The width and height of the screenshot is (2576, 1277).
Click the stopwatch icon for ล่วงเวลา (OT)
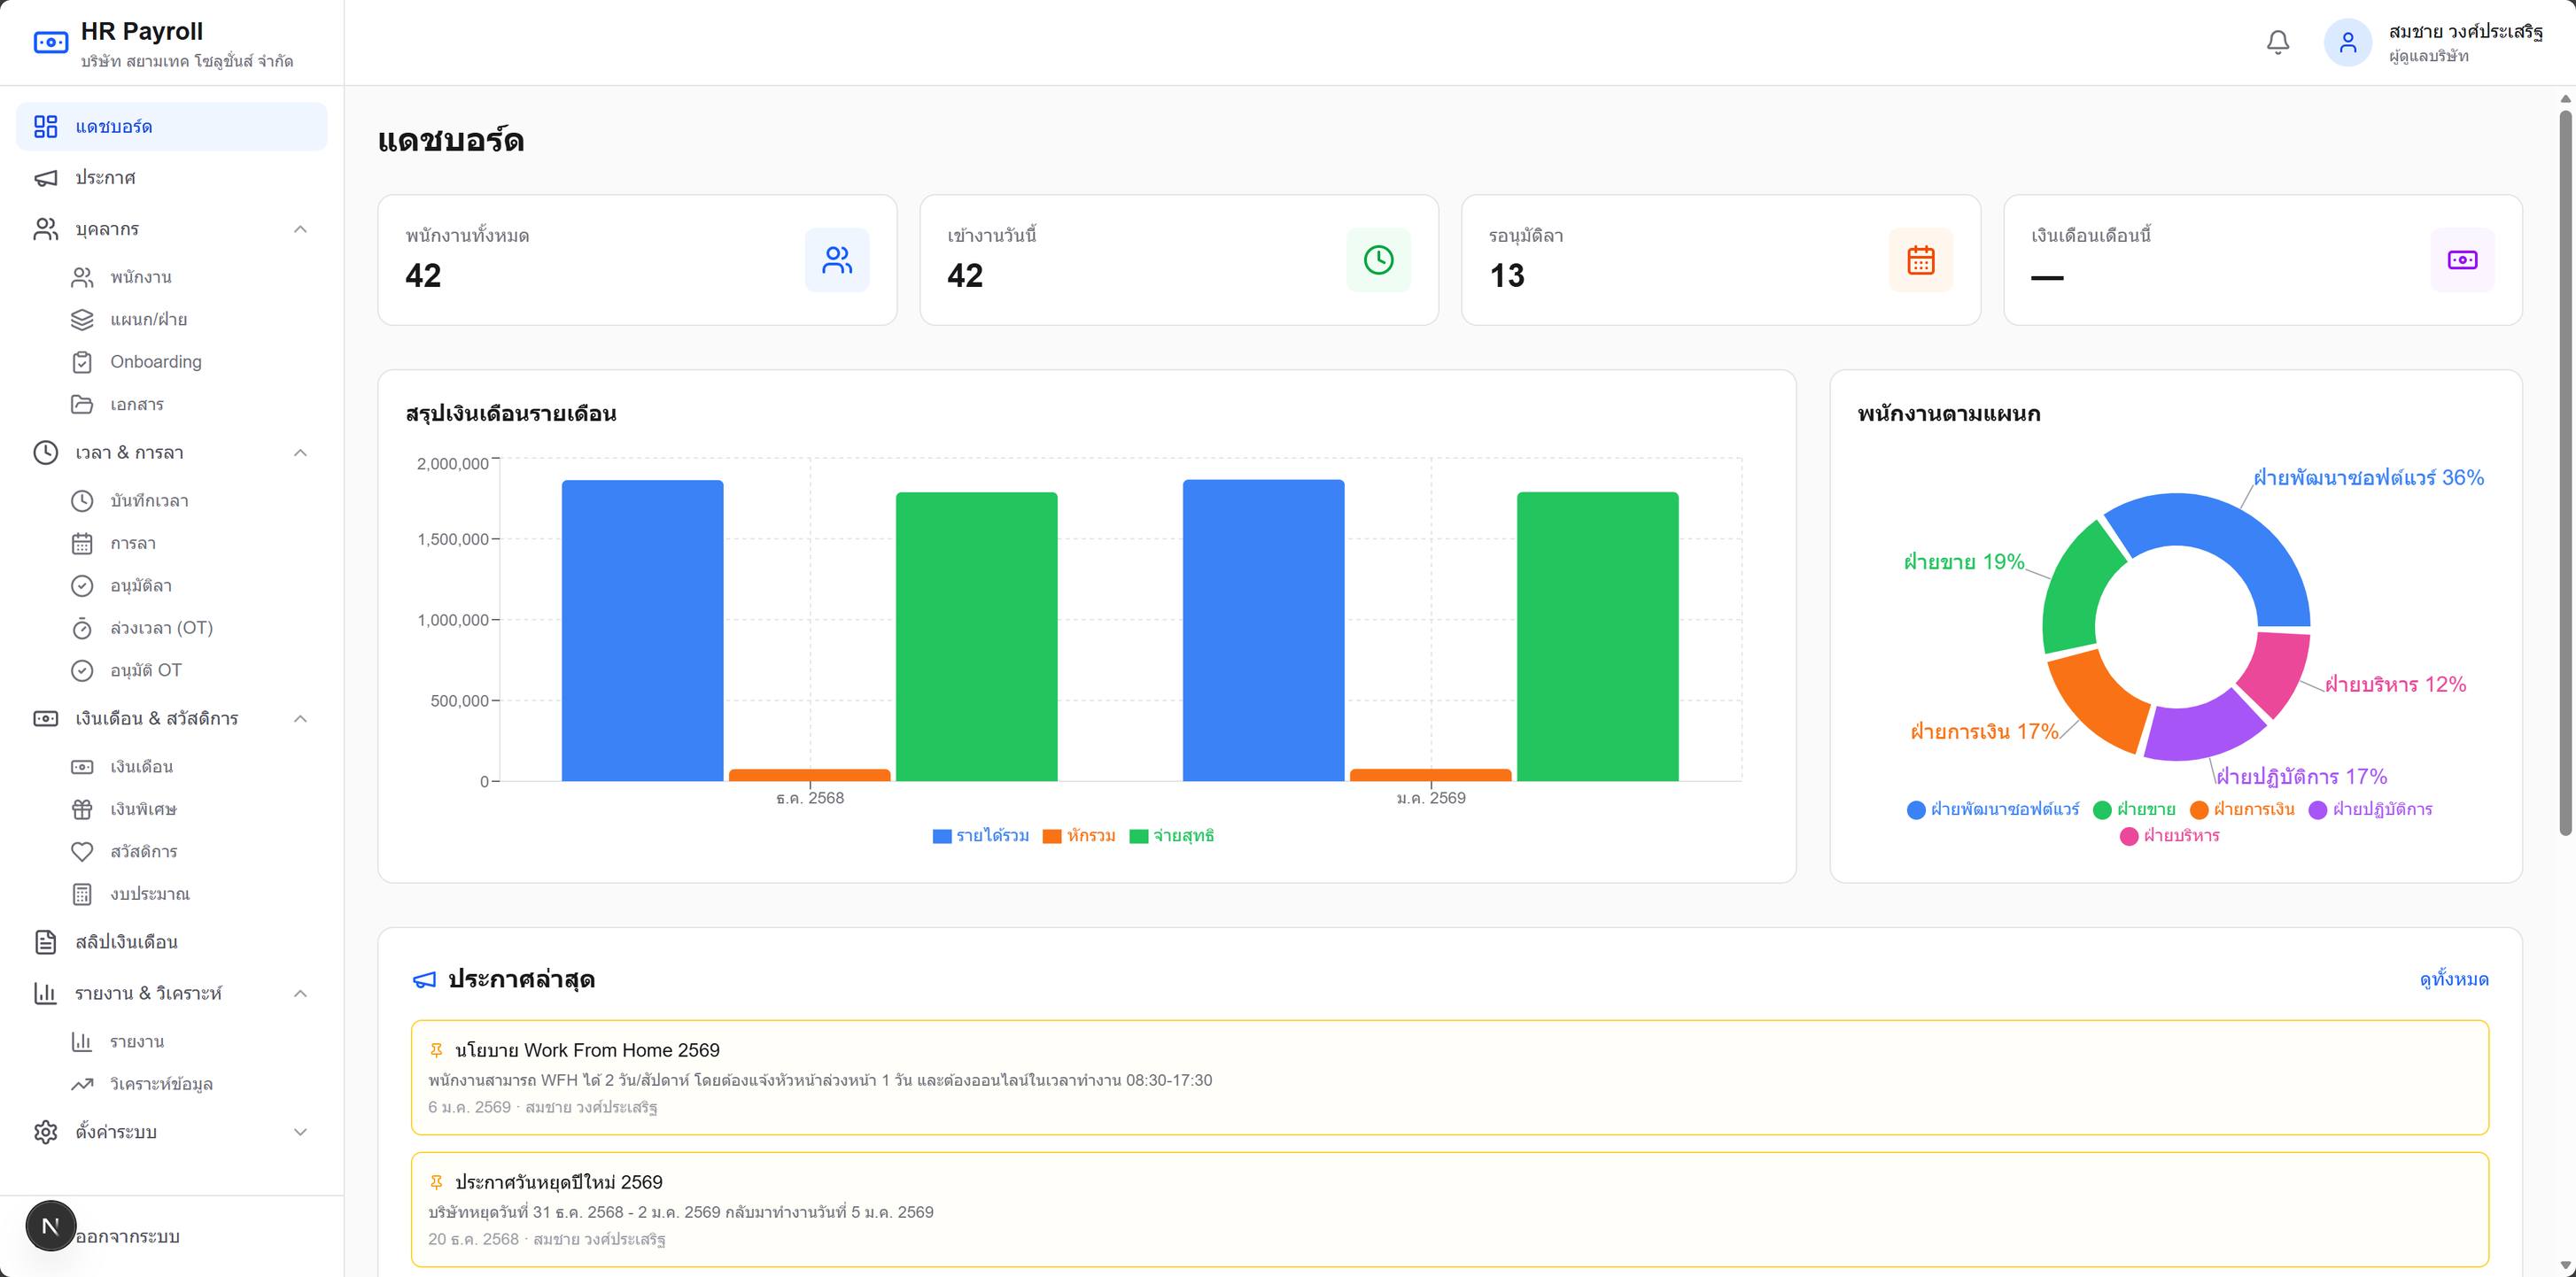point(82,628)
